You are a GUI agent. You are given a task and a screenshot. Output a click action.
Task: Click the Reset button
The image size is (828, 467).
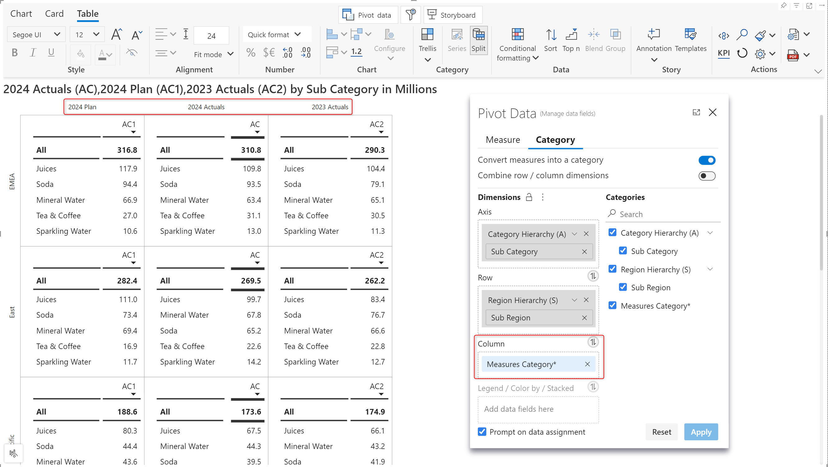coord(661,432)
